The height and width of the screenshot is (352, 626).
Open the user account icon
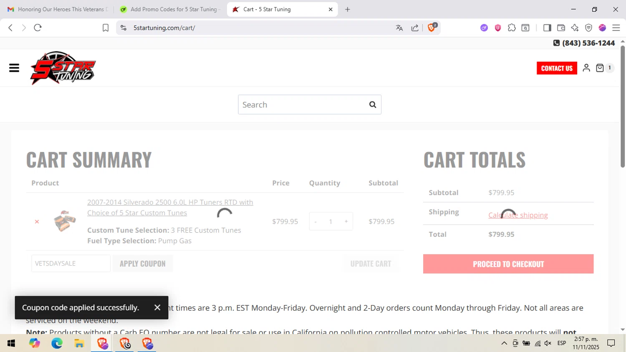586,68
